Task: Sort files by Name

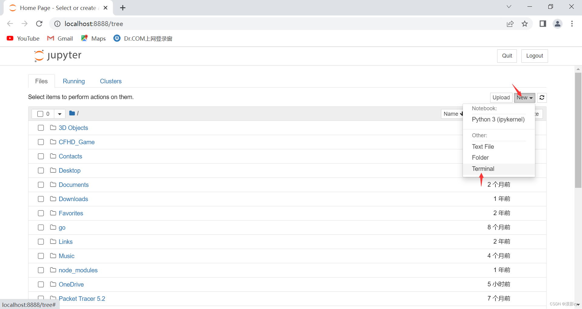Action: coord(452,114)
